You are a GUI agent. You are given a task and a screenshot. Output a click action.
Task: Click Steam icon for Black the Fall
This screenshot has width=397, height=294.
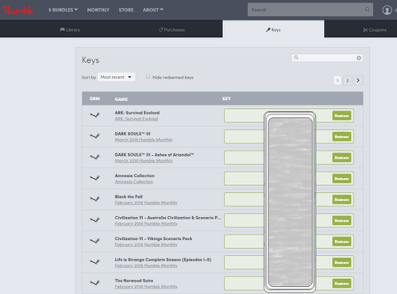coord(94,199)
